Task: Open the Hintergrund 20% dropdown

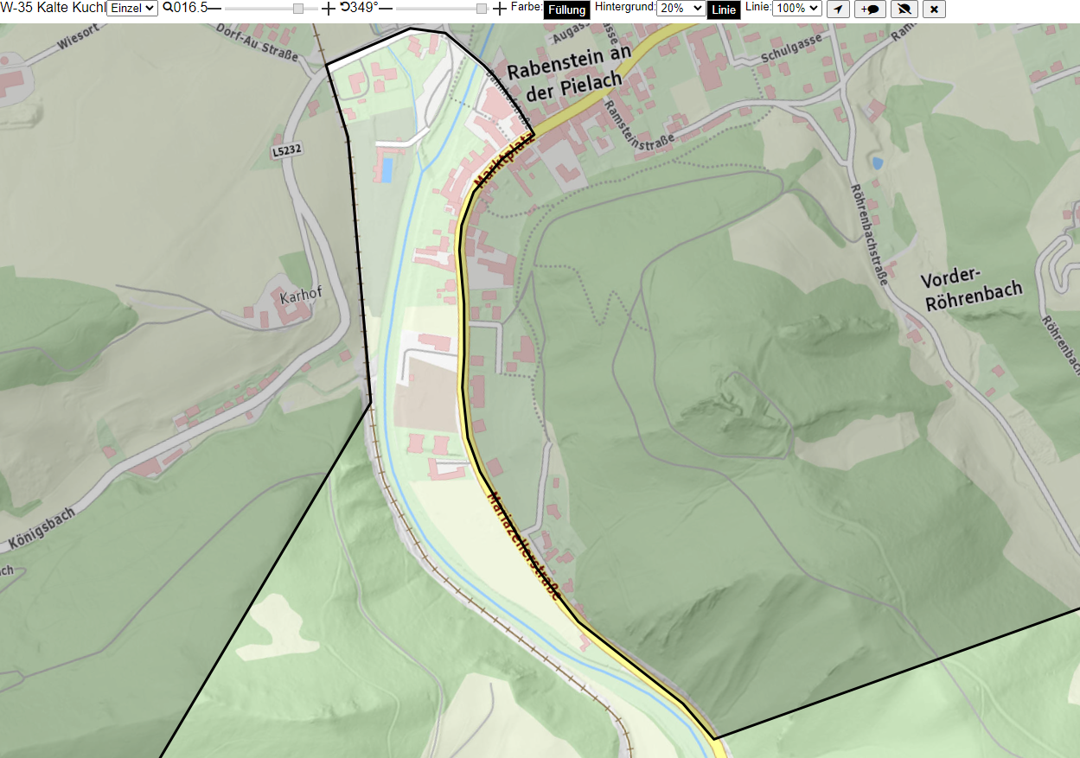Action: (x=681, y=9)
